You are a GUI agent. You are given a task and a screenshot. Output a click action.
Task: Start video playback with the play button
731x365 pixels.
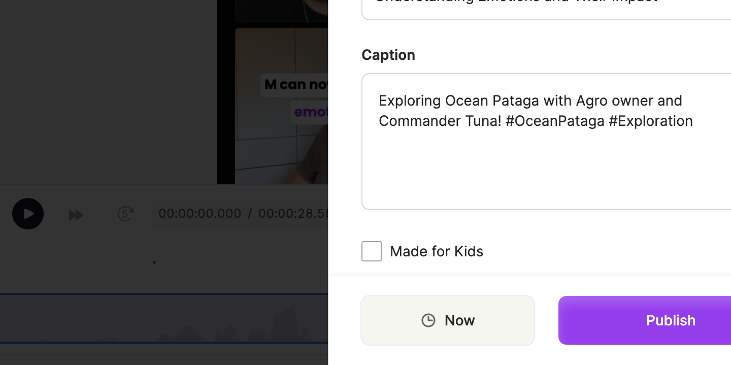pyautogui.click(x=28, y=214)
